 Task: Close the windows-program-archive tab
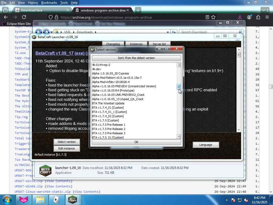coord(128,10)
